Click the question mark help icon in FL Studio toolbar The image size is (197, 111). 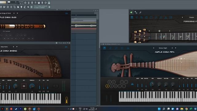(35, 3)
